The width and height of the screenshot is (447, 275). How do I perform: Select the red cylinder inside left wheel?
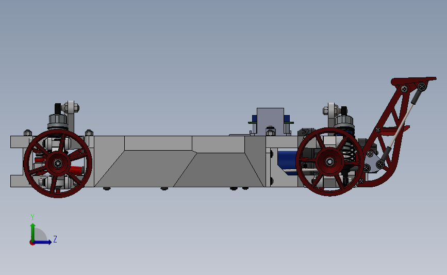76,170
